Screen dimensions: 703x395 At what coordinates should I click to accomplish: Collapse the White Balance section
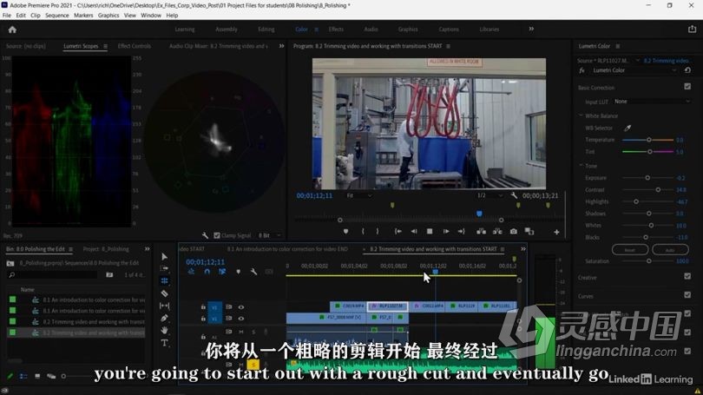point(581,115)
